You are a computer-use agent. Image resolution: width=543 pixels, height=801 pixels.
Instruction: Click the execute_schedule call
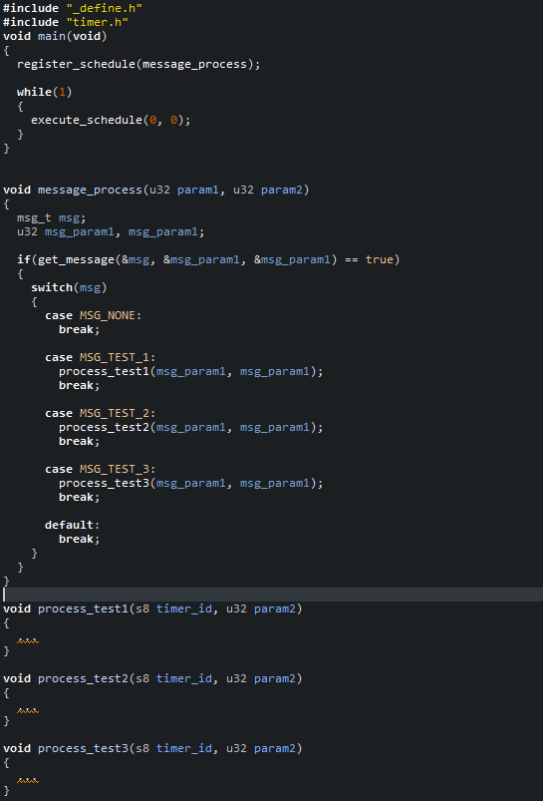87,120
